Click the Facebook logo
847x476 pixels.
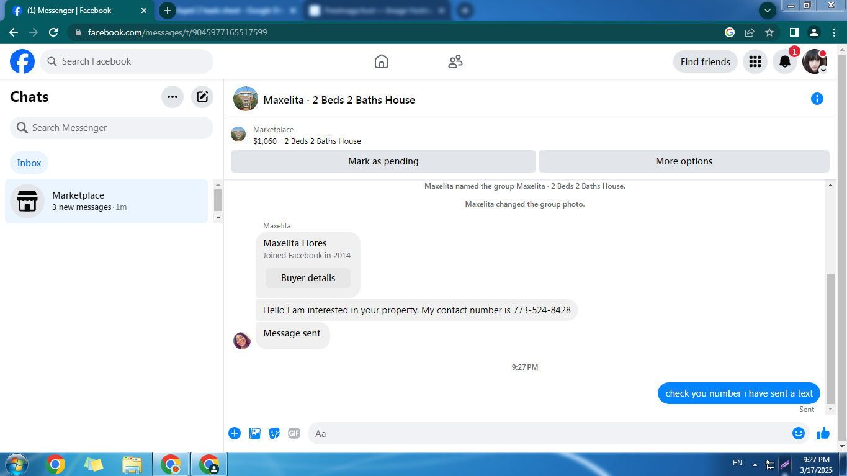[22, 61]
